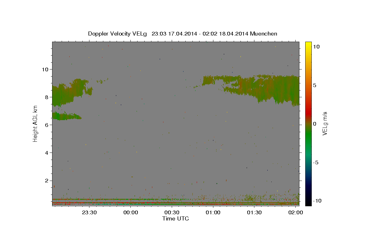Click the colorbar value 10 label

[x=316, y=47]
